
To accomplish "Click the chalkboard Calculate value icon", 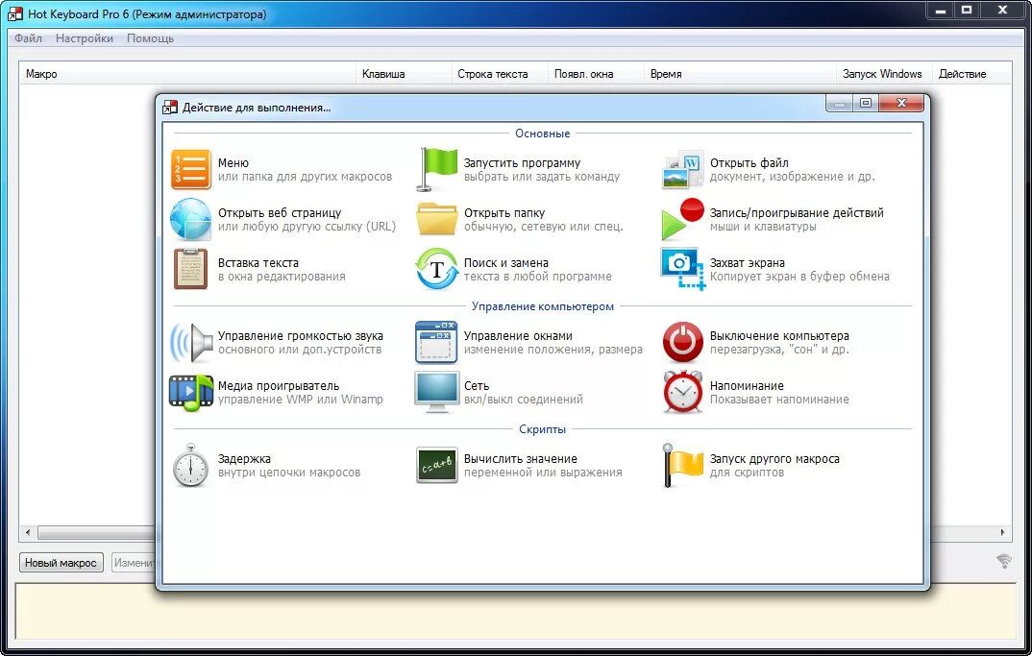I will coord(437,465).
